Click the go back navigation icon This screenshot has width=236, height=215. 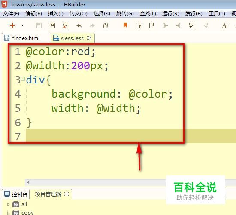click(x=165, y=25)
